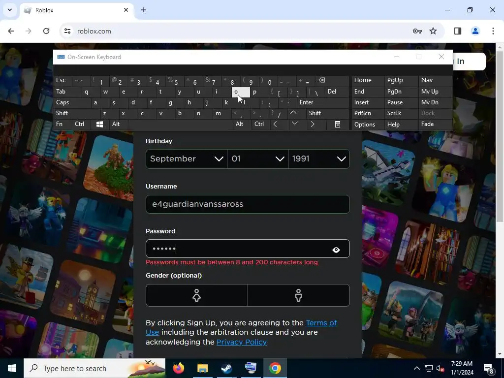Launch Firefox from the taskbar
The width and height of the screenshot is (504, 378).
[x=178, y=368]
